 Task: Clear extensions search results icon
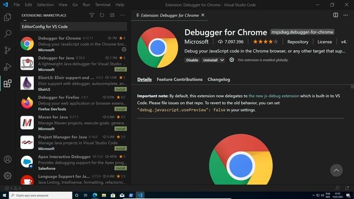pyautogui.click(x=112, y=15)
